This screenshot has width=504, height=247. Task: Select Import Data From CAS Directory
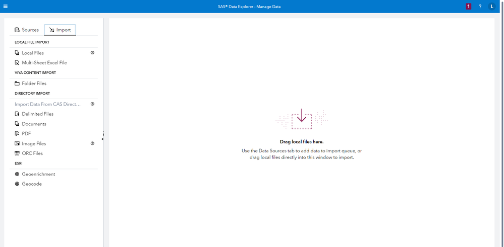(x=47, y=104)
